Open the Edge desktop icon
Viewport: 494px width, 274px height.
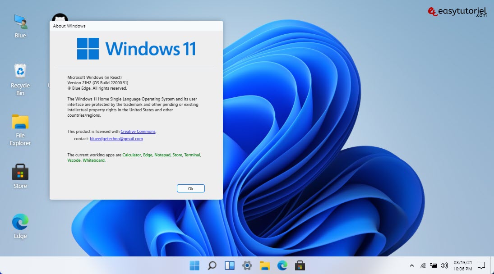[20, 226]
